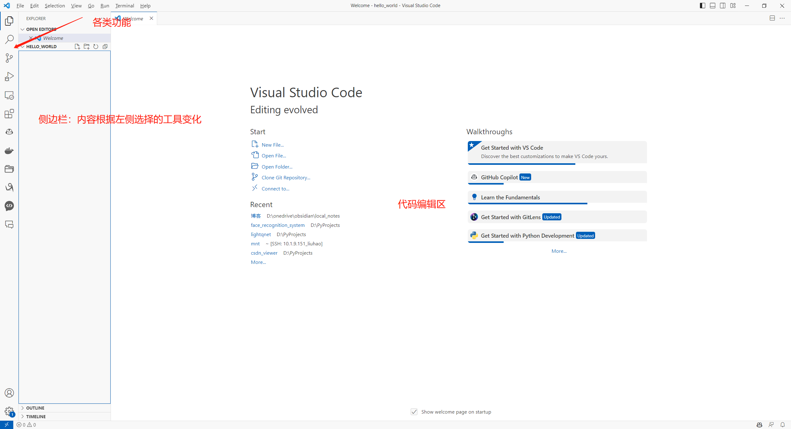This screenshot has width=791, height=429.
Task: Open the Docker view
Action: point(9,151)
